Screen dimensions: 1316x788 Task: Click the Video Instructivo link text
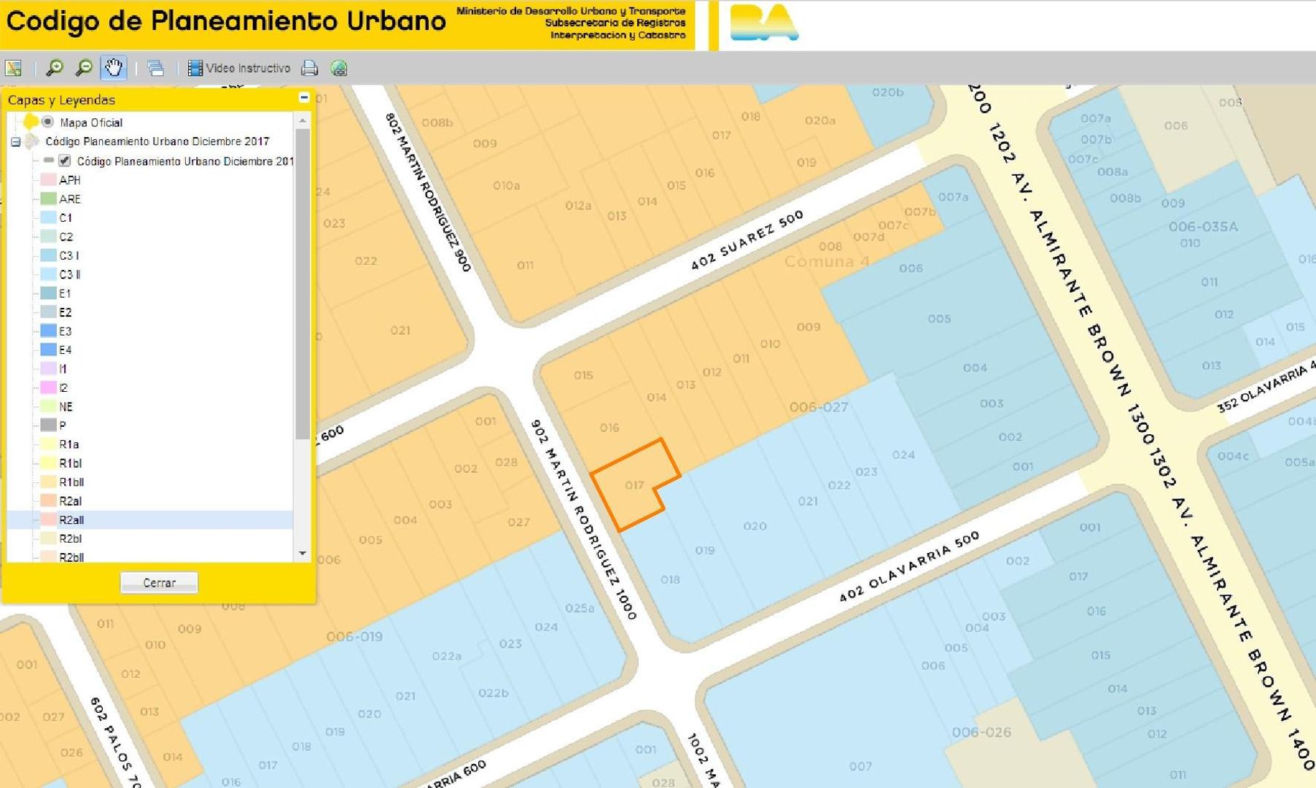click(x=248, y=68)
